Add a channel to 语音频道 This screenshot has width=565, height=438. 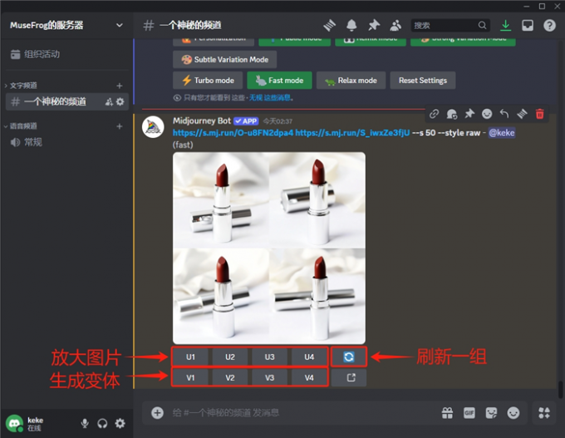120,126
